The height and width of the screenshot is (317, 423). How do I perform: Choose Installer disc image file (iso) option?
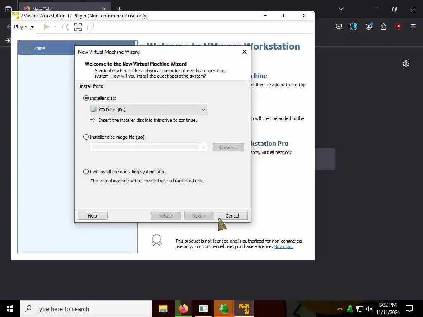(86, 137)
